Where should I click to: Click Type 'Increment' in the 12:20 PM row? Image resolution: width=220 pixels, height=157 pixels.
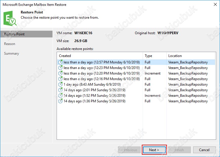(x=153, y=73)
